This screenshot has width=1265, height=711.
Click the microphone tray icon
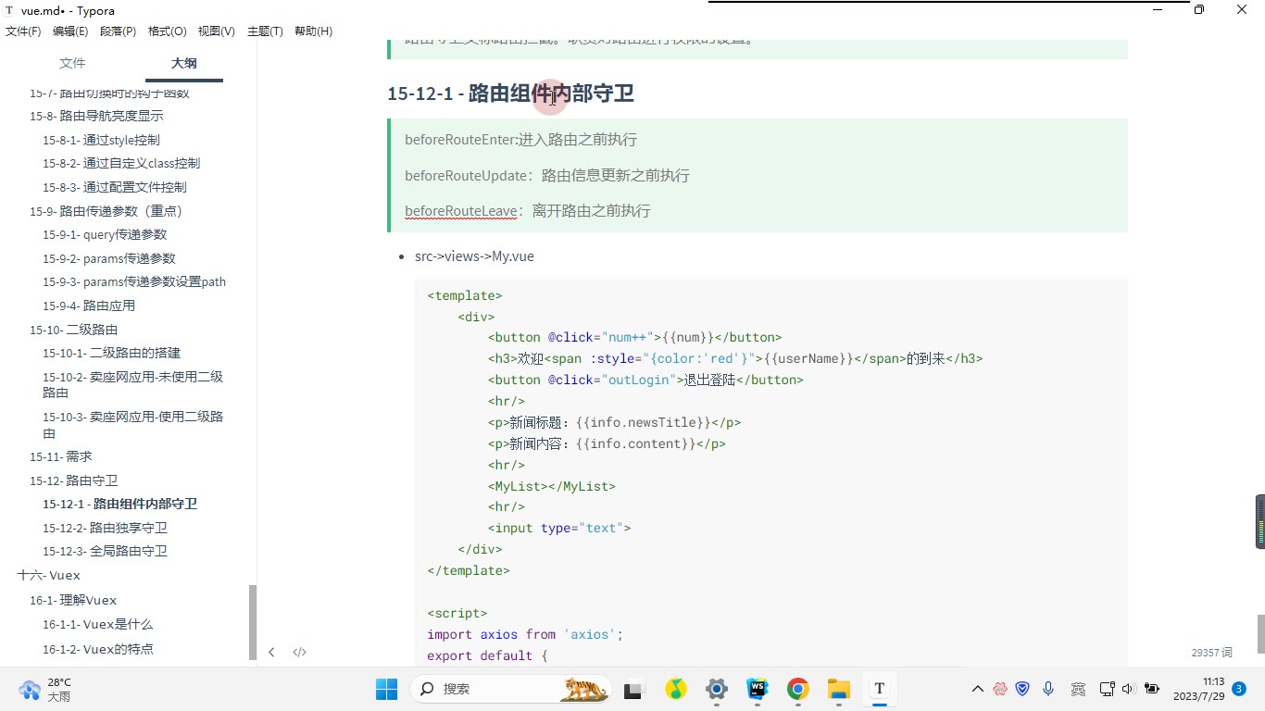coord(1048,689)
